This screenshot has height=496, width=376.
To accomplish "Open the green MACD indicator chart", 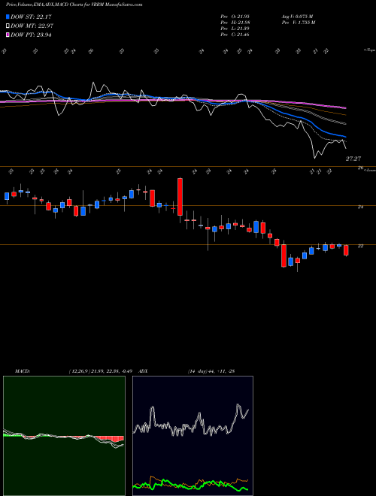I will point(64,436).
